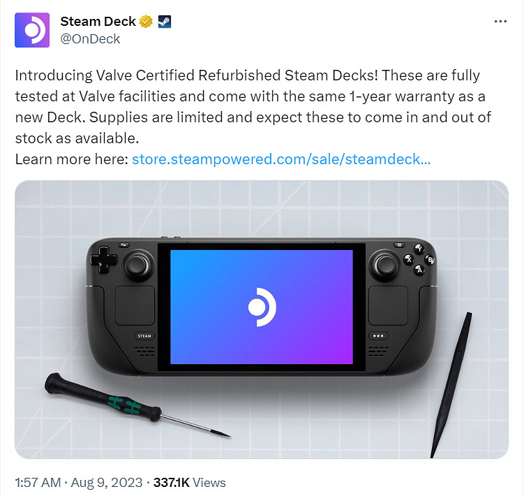Click the 337.1K Views count

[190, 483]
